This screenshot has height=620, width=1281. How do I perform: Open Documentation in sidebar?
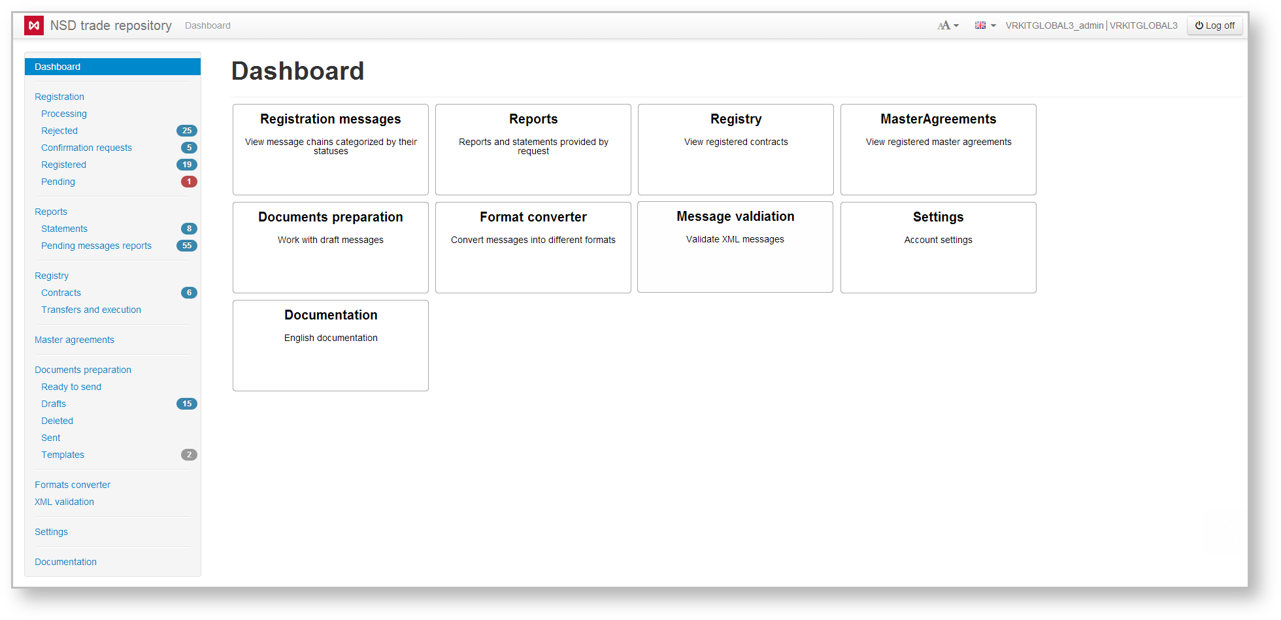pos(65,562)
